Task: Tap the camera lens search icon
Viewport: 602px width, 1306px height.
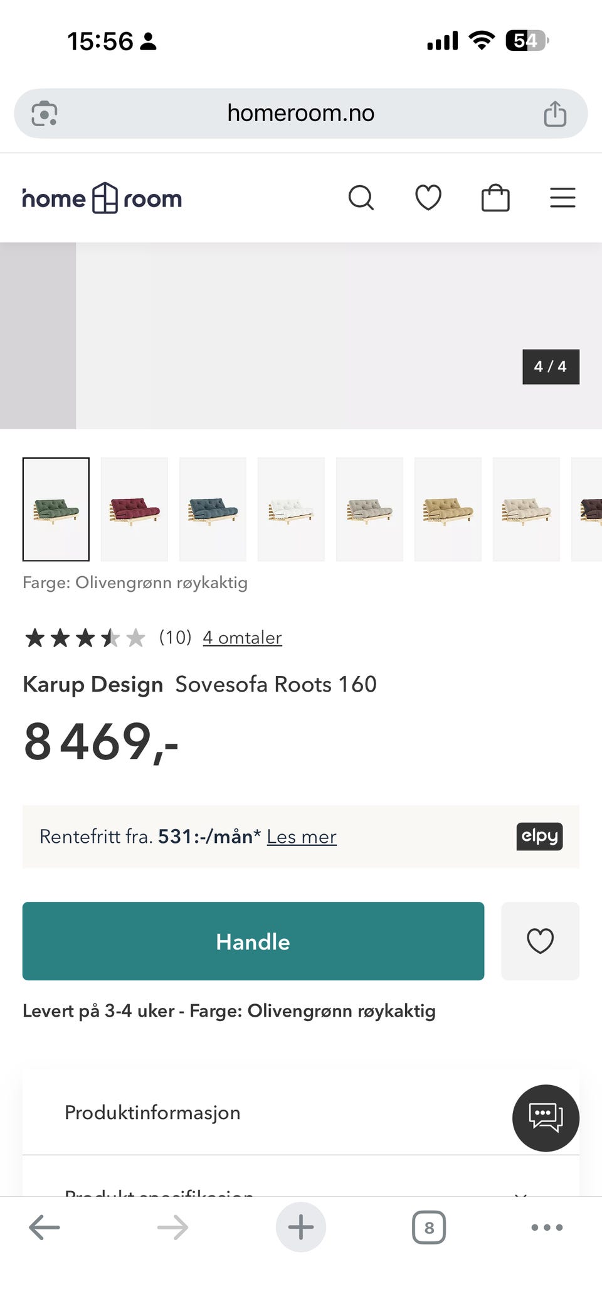Action: pos(45,114)
